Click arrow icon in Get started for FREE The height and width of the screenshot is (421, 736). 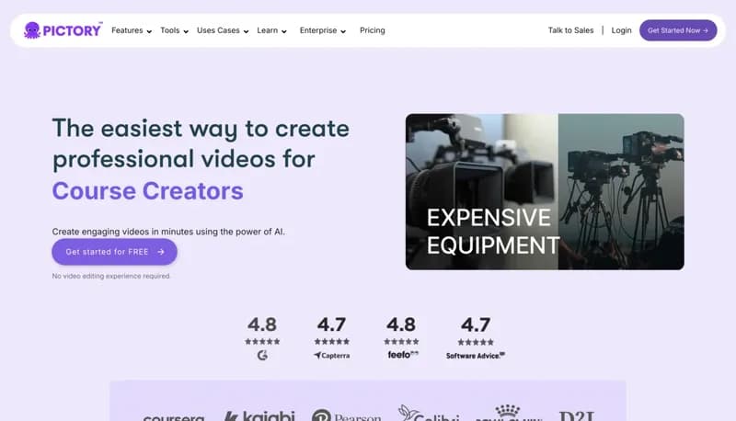[161, 252]
